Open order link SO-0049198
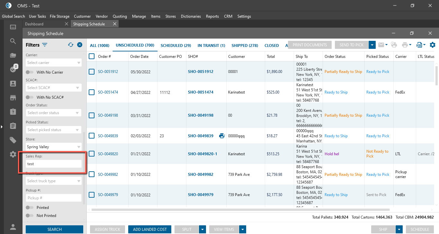Viewport: 439px width, 234px height. [x=108, y=115]
